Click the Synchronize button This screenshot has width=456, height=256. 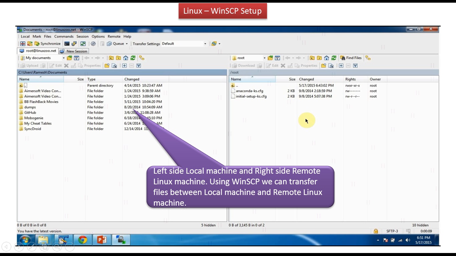[48, 44]
